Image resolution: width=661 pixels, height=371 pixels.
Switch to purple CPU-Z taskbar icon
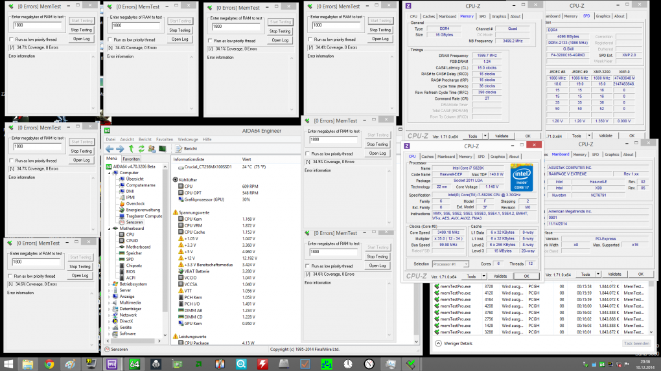coord(111,364)
